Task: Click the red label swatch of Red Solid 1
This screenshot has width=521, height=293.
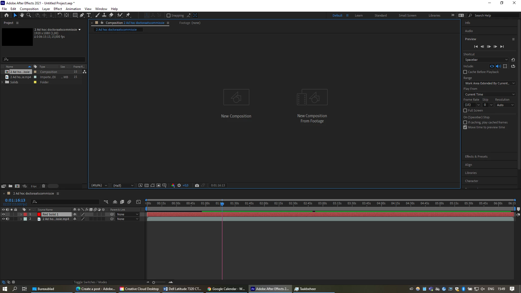Action: pyautogui.click(x=26, y=214)
